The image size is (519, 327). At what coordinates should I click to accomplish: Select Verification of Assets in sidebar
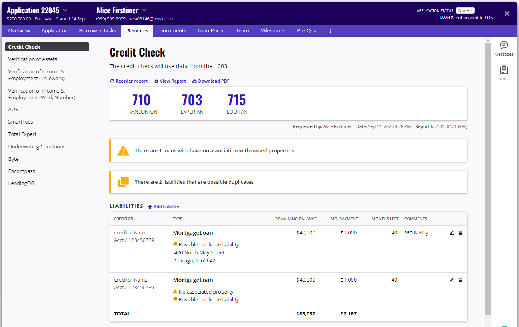point(33,59)
